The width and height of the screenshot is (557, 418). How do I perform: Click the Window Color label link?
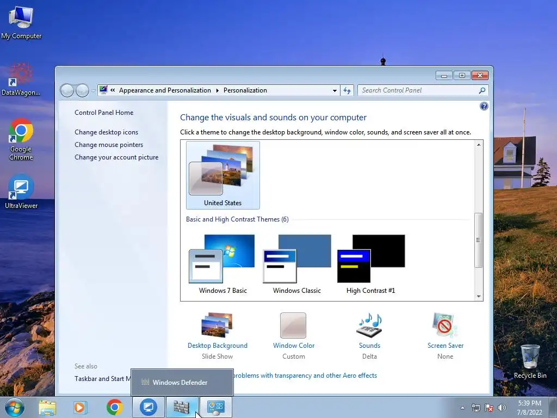pyautogui.click(x=294, y=346)
